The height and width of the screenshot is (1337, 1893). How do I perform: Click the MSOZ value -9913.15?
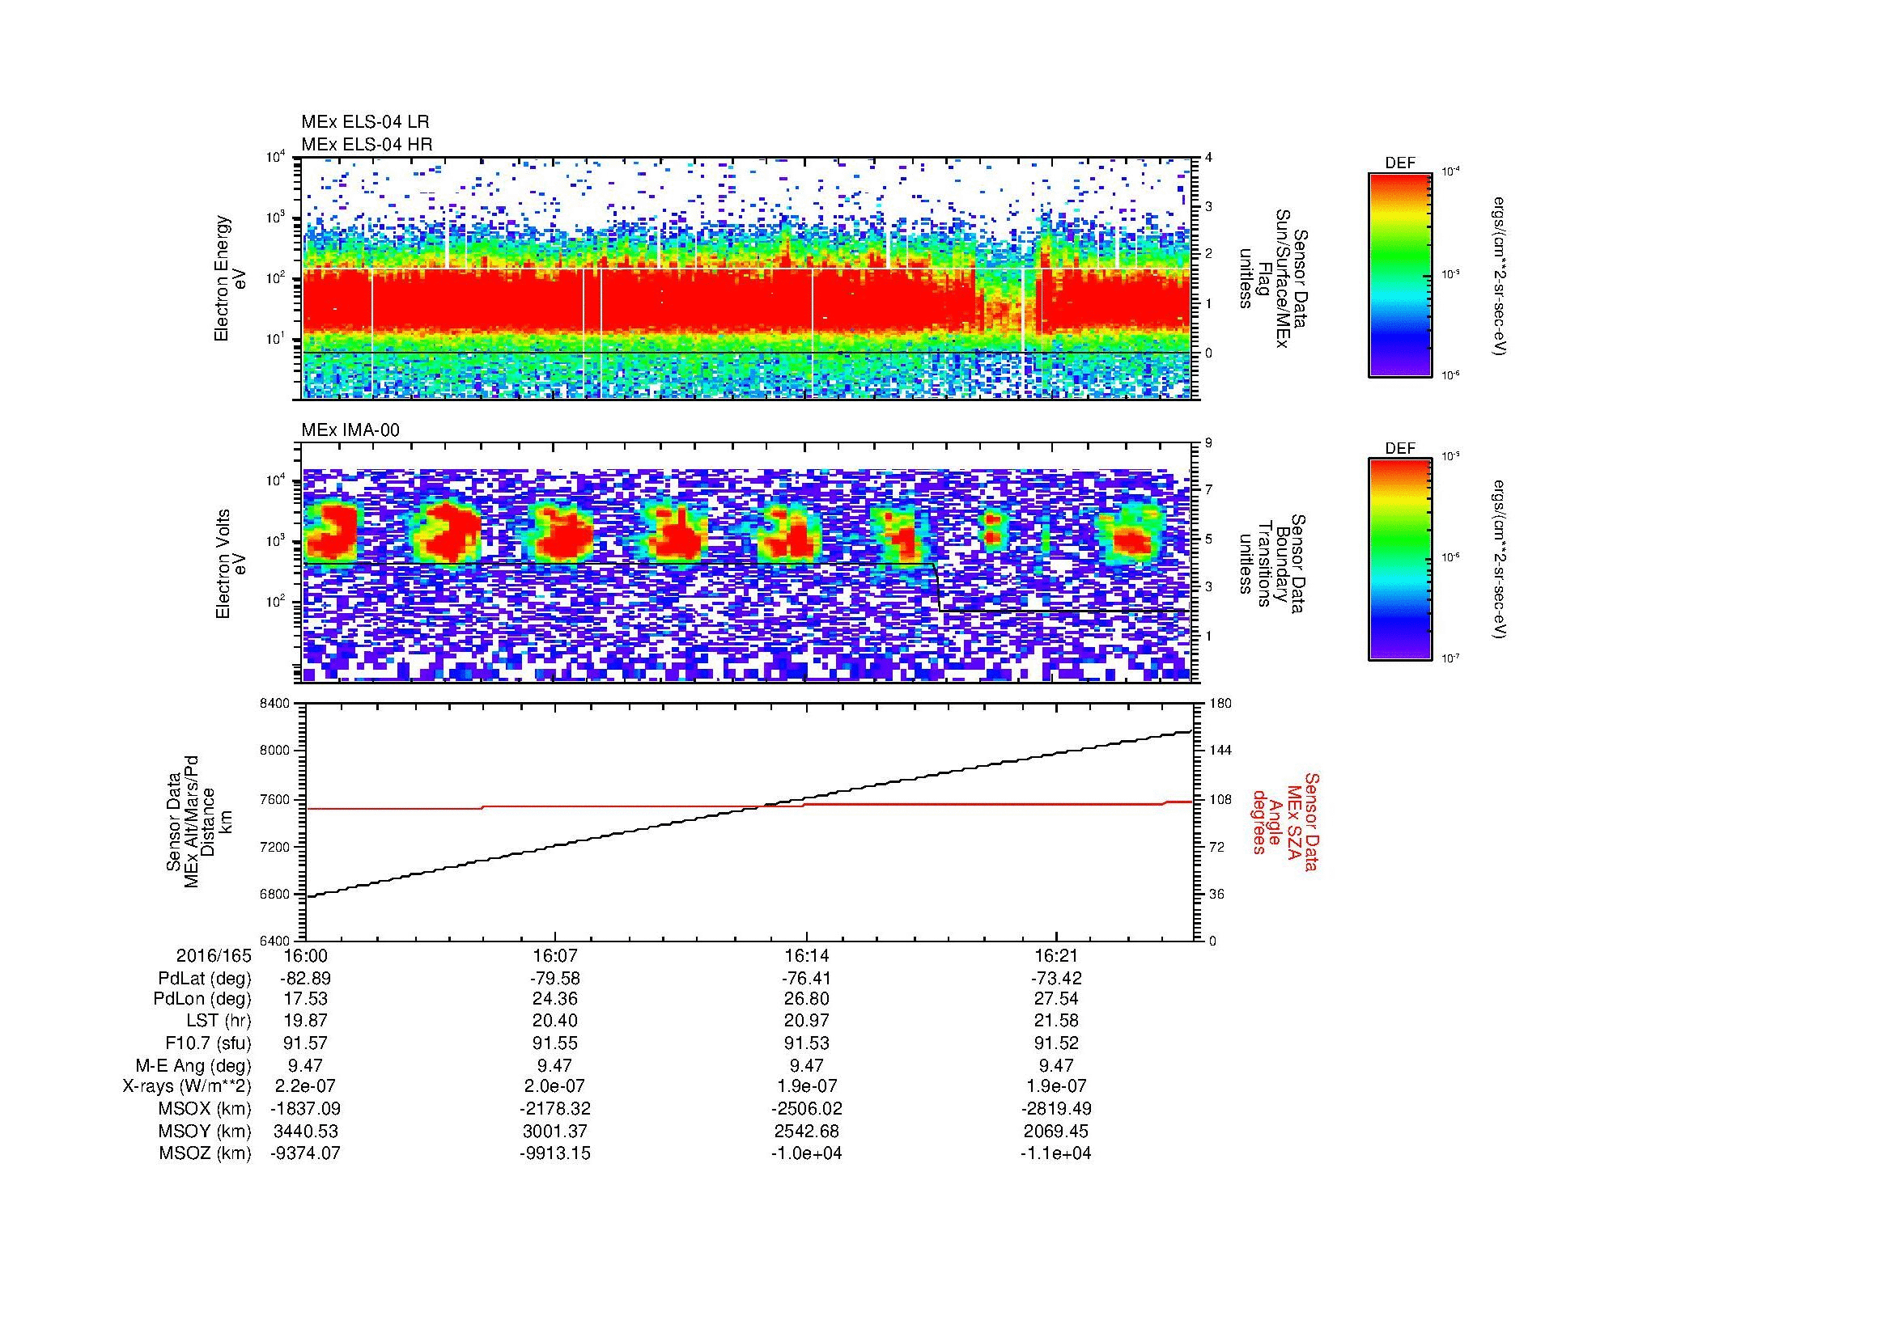[555, 1153]
